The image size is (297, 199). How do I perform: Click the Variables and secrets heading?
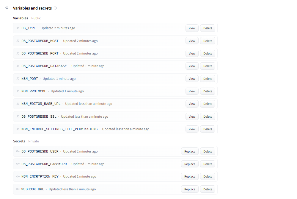coord(32,8)
